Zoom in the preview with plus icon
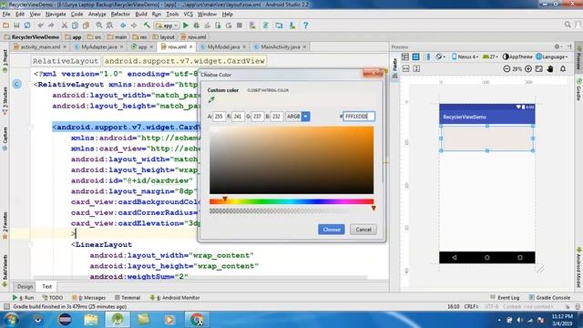 [528, 69]
